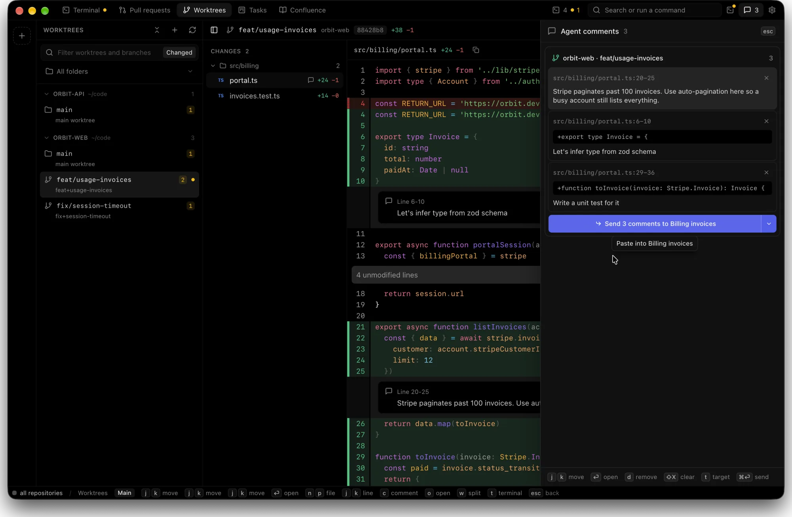
Task: Add a new worktree with plus icon
Action: pos(175,30)
